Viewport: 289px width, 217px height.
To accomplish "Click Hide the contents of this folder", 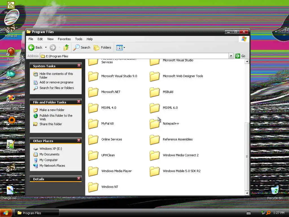I will pos(56,75).
